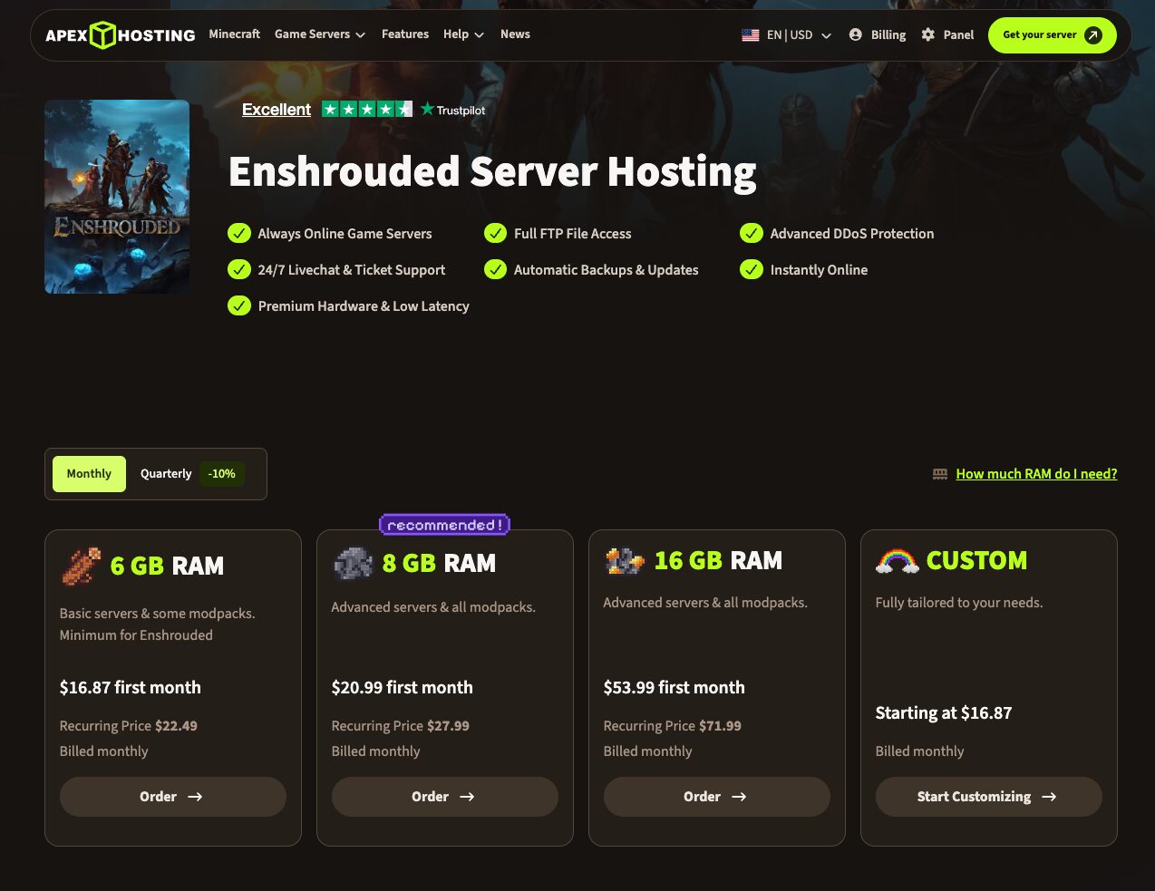Click the Panel gear icon
This screenshot has width=1155, height=891.
928,34
